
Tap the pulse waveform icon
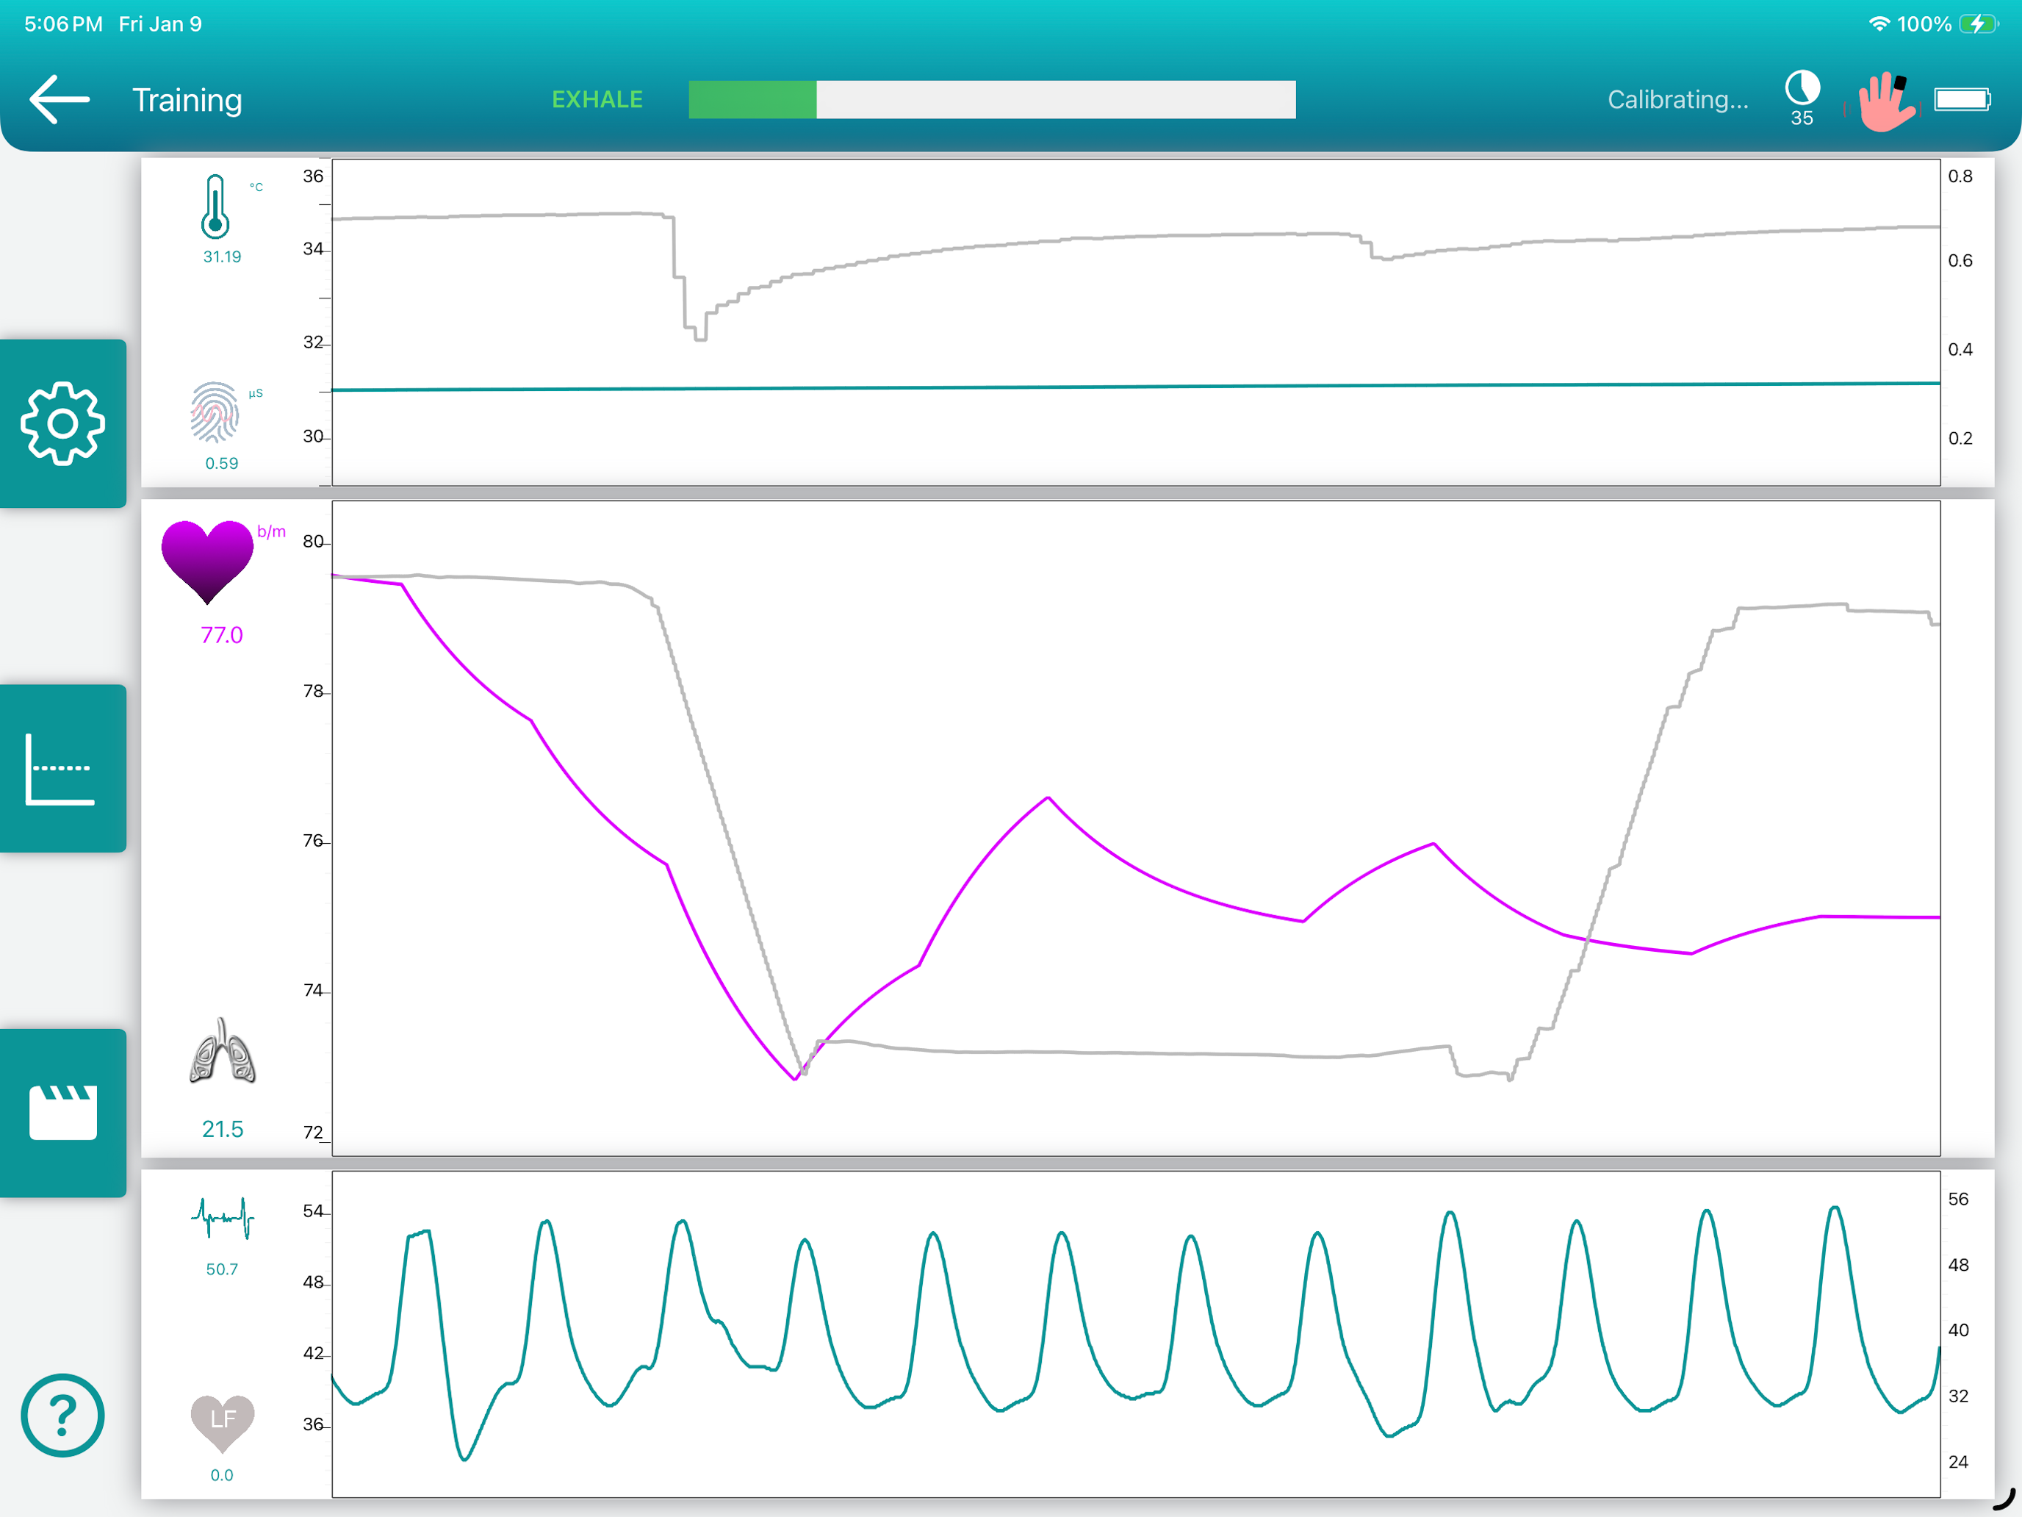[222, 1217]
